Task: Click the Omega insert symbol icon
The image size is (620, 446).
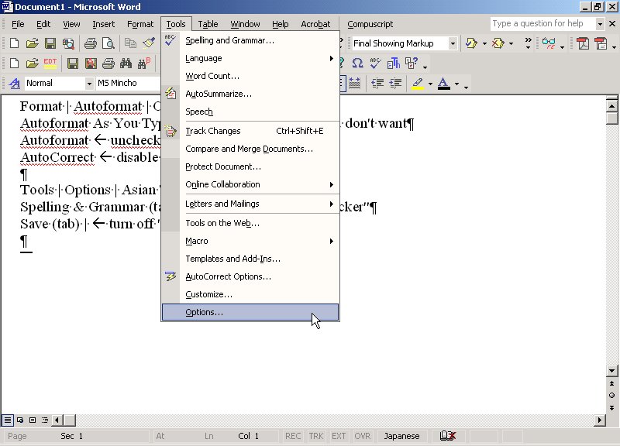Action: point(357,63)
